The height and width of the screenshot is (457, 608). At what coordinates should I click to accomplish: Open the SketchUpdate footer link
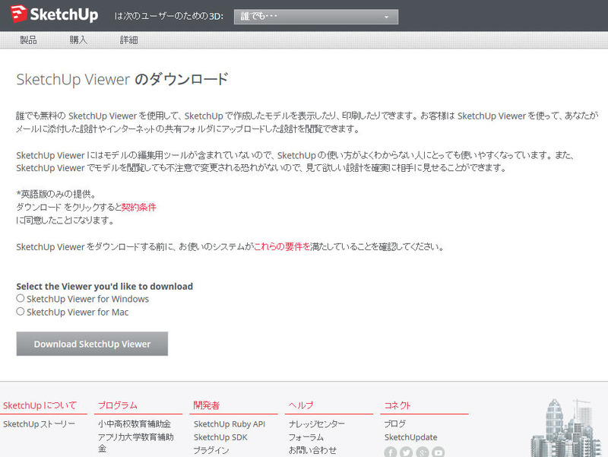410,437
